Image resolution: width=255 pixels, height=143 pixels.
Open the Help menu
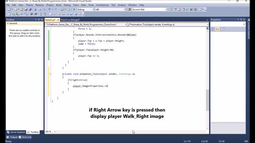pyautogui.click(x=141, y=5)
